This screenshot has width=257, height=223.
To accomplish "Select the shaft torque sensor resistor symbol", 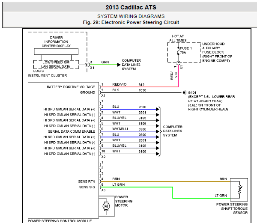I will click(x=239, y=190).
